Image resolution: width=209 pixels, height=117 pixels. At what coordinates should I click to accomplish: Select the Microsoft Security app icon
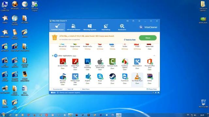pos(63,77)
